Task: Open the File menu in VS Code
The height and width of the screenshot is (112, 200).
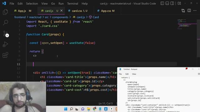Action: (x=12, y=3)
